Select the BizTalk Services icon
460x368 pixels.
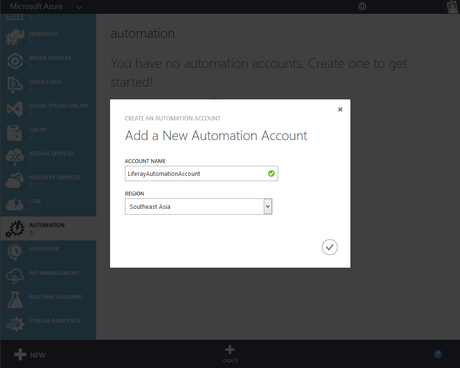[14, 156]
